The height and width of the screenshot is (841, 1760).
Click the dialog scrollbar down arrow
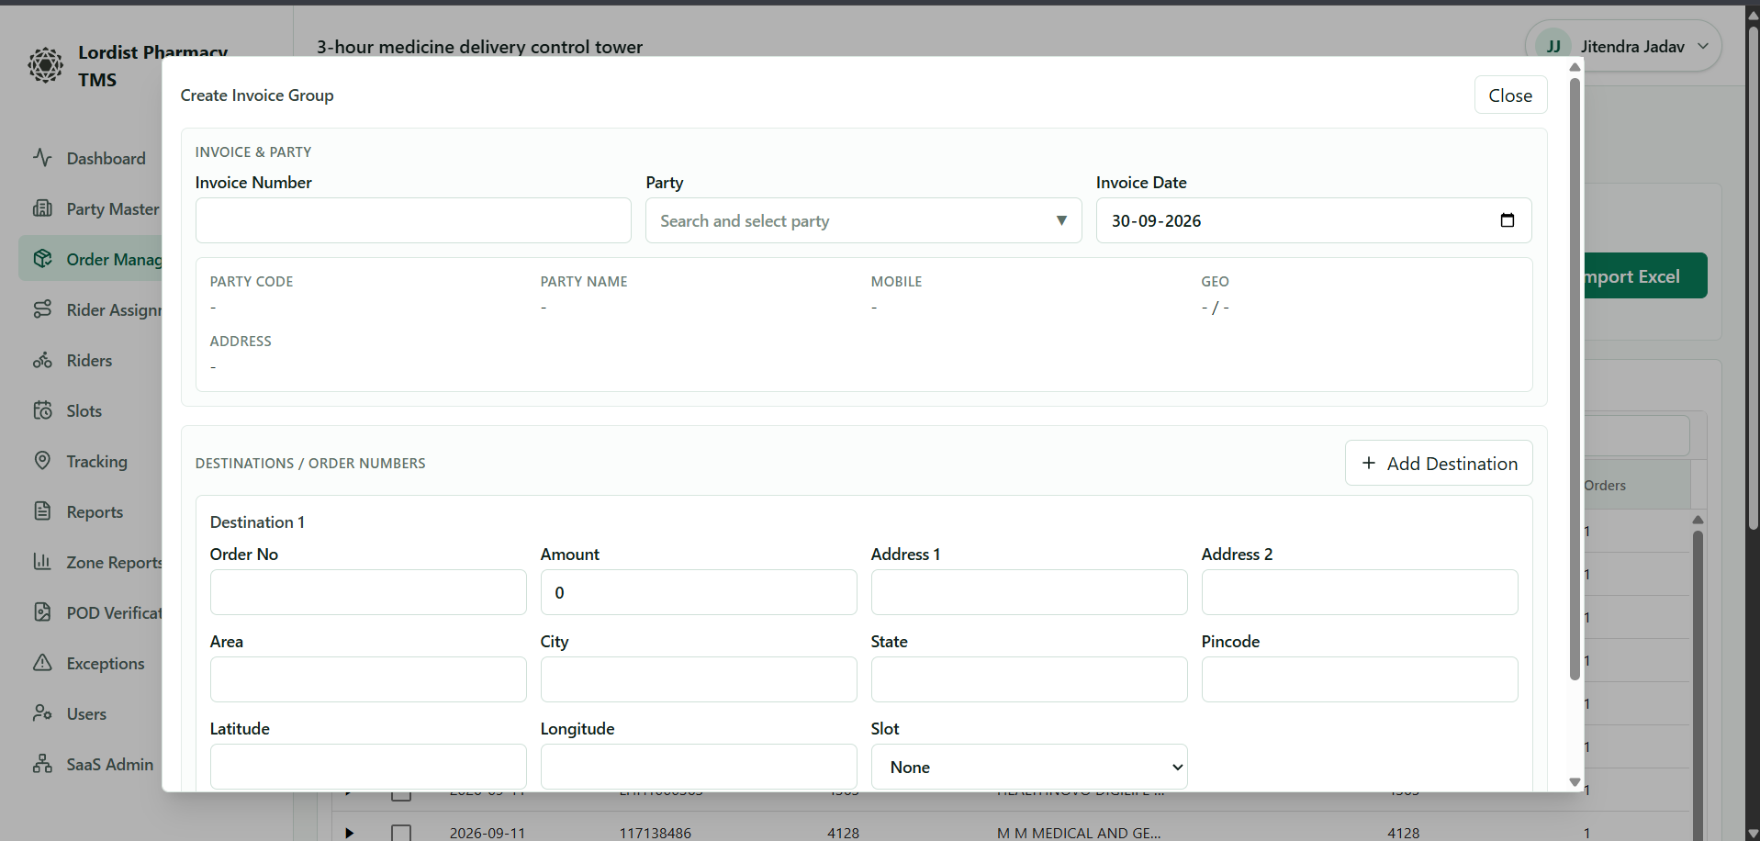pyautogui.click(x=1575, y=782)
